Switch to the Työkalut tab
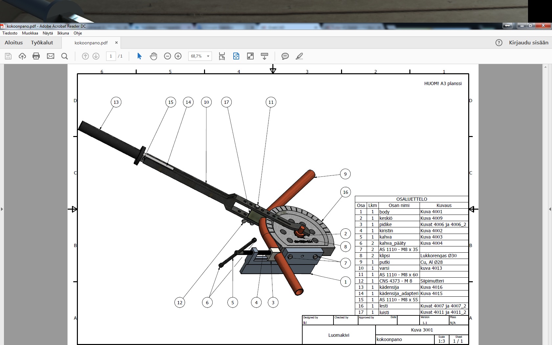 (x=42, y=43)
